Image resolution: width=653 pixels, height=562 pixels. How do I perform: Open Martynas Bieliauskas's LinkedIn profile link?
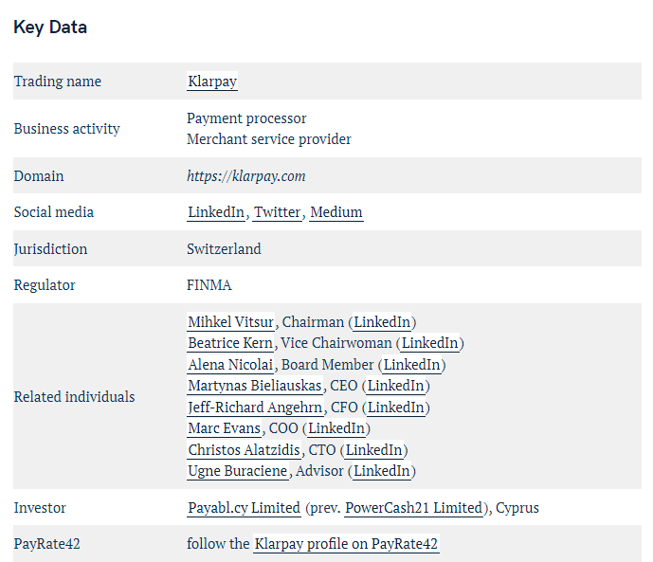point(395,386)
